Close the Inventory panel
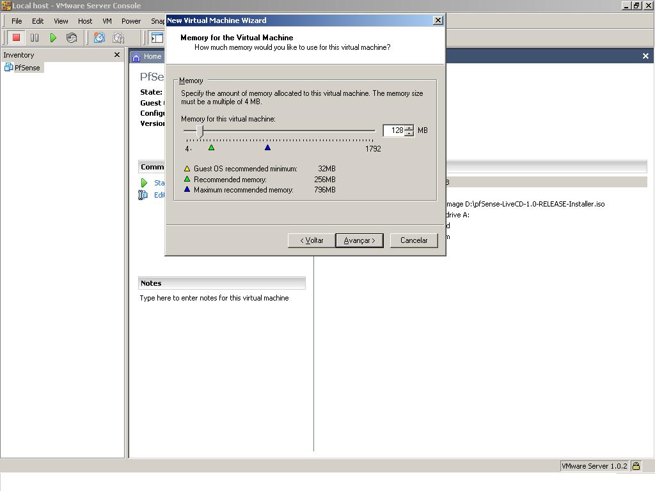655x491 pixels. 117,55
